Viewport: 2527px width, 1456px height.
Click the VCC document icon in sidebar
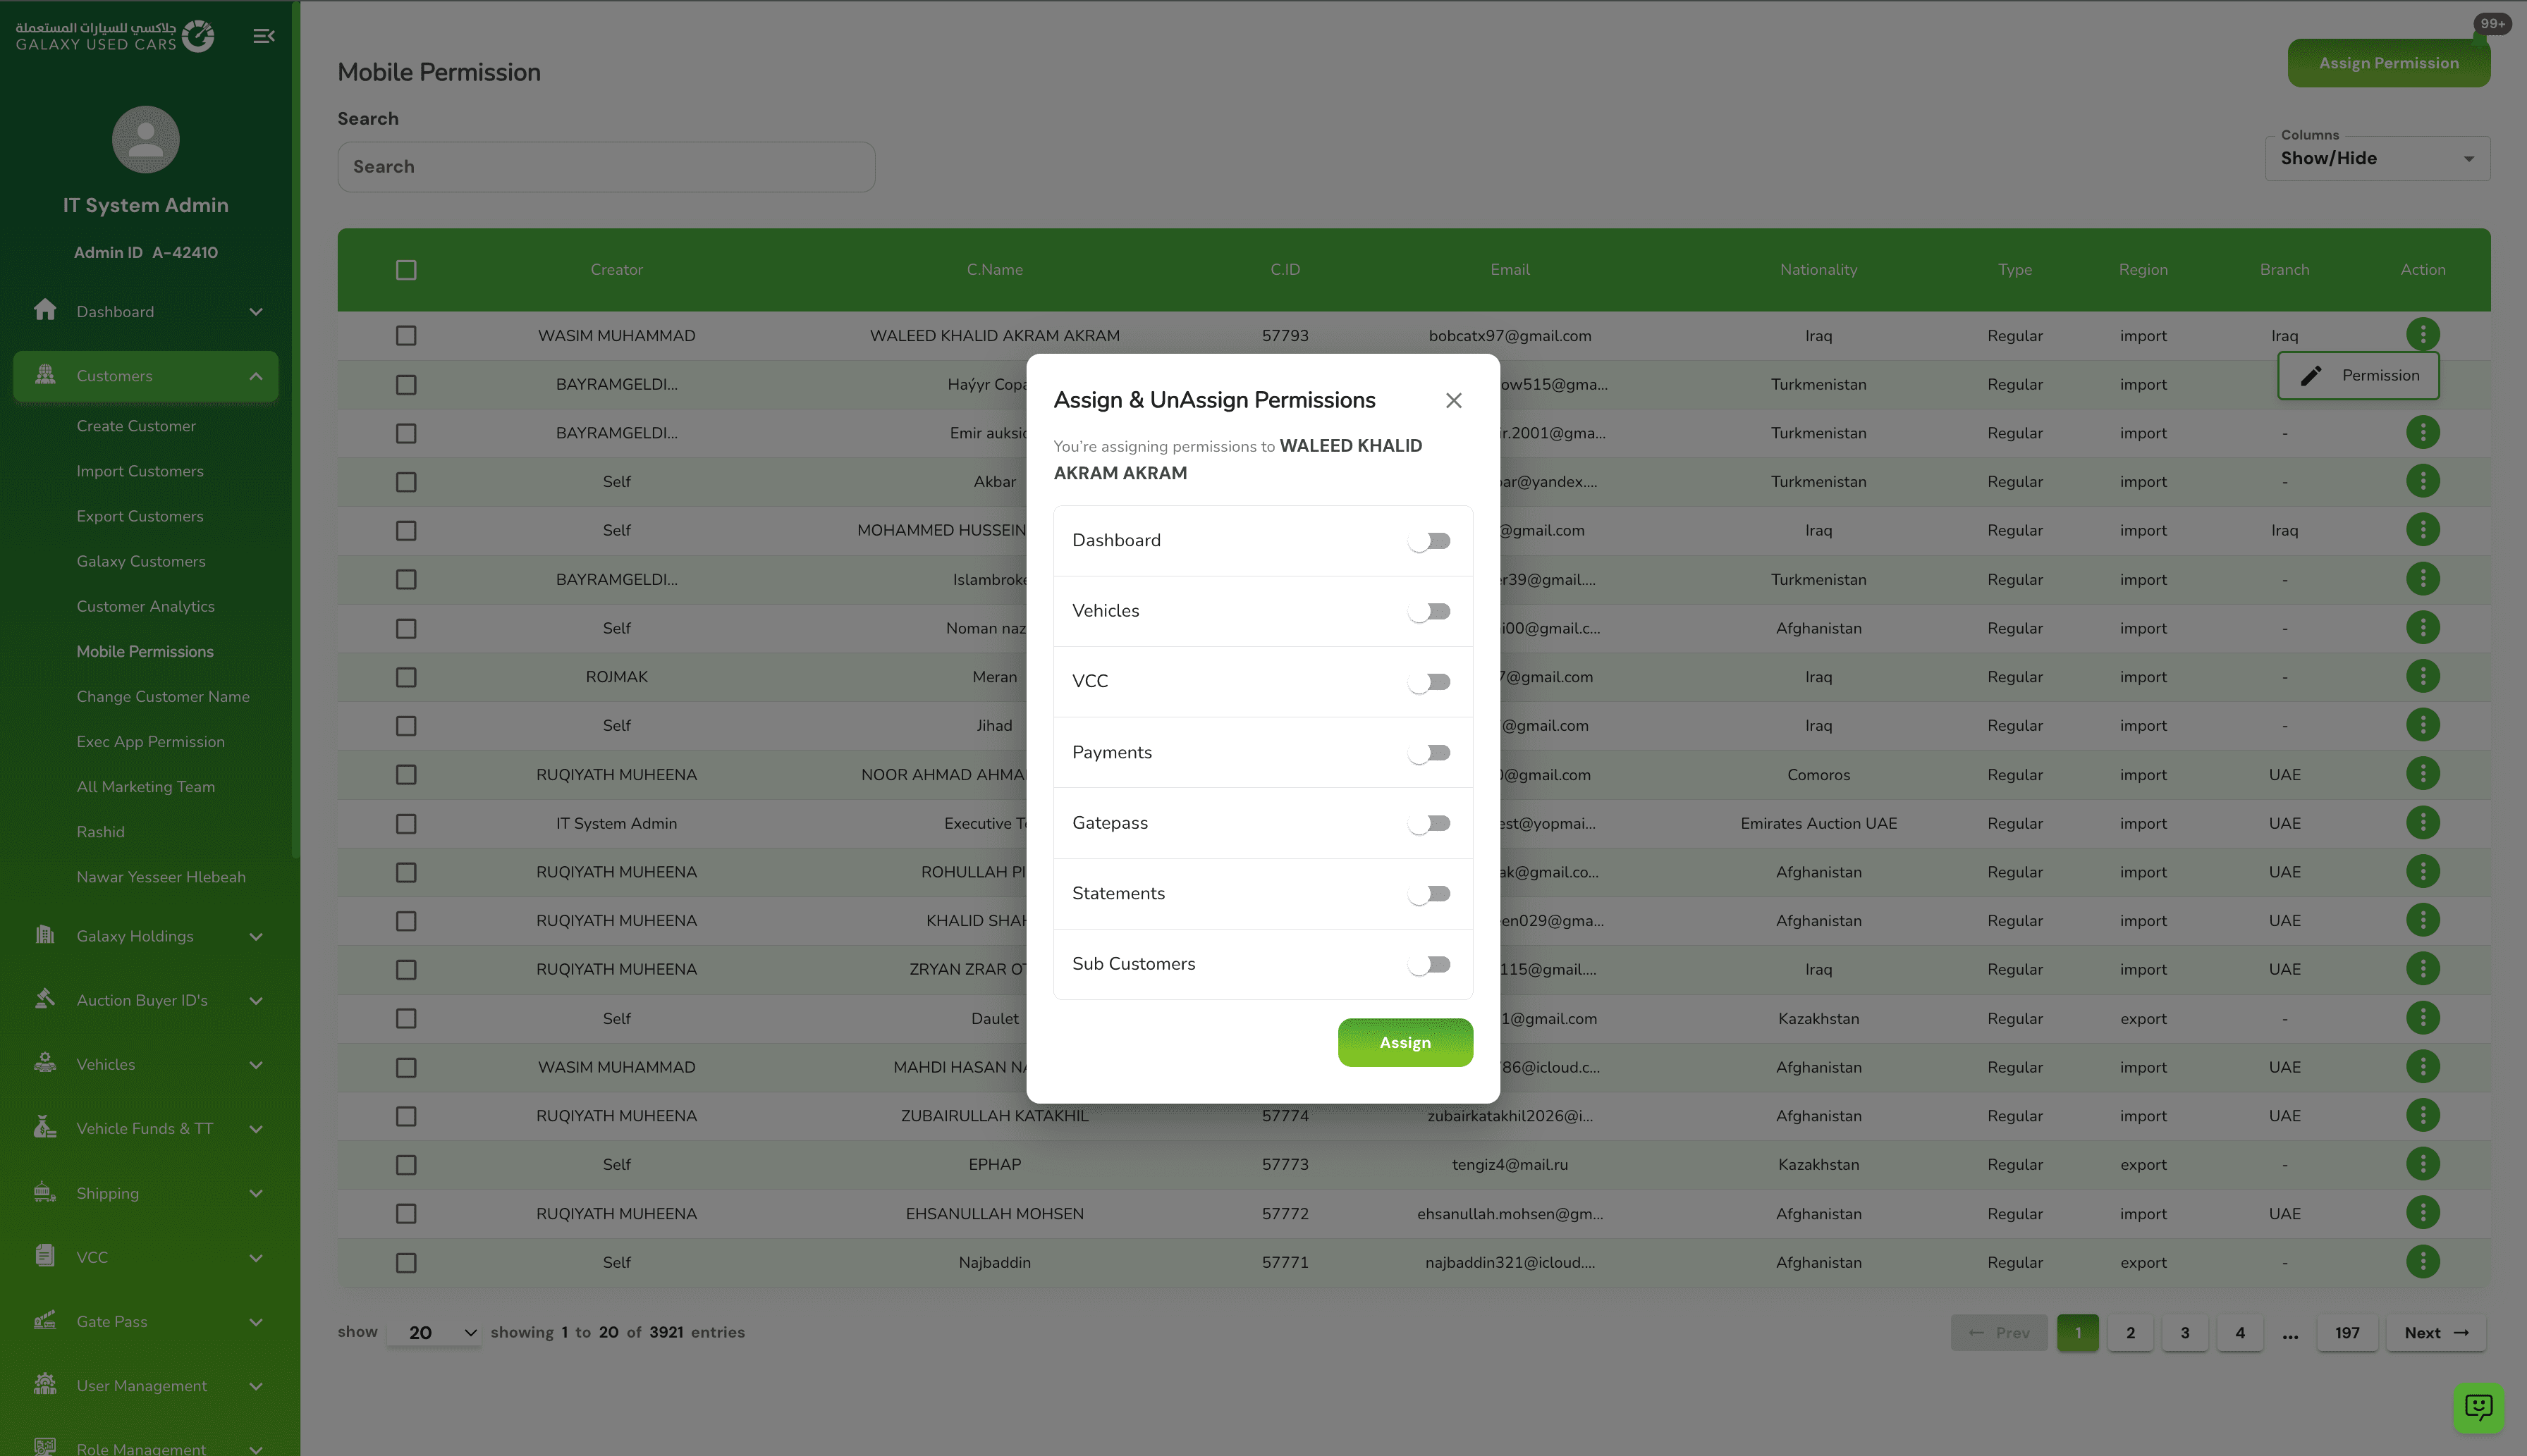[45, 1256]
